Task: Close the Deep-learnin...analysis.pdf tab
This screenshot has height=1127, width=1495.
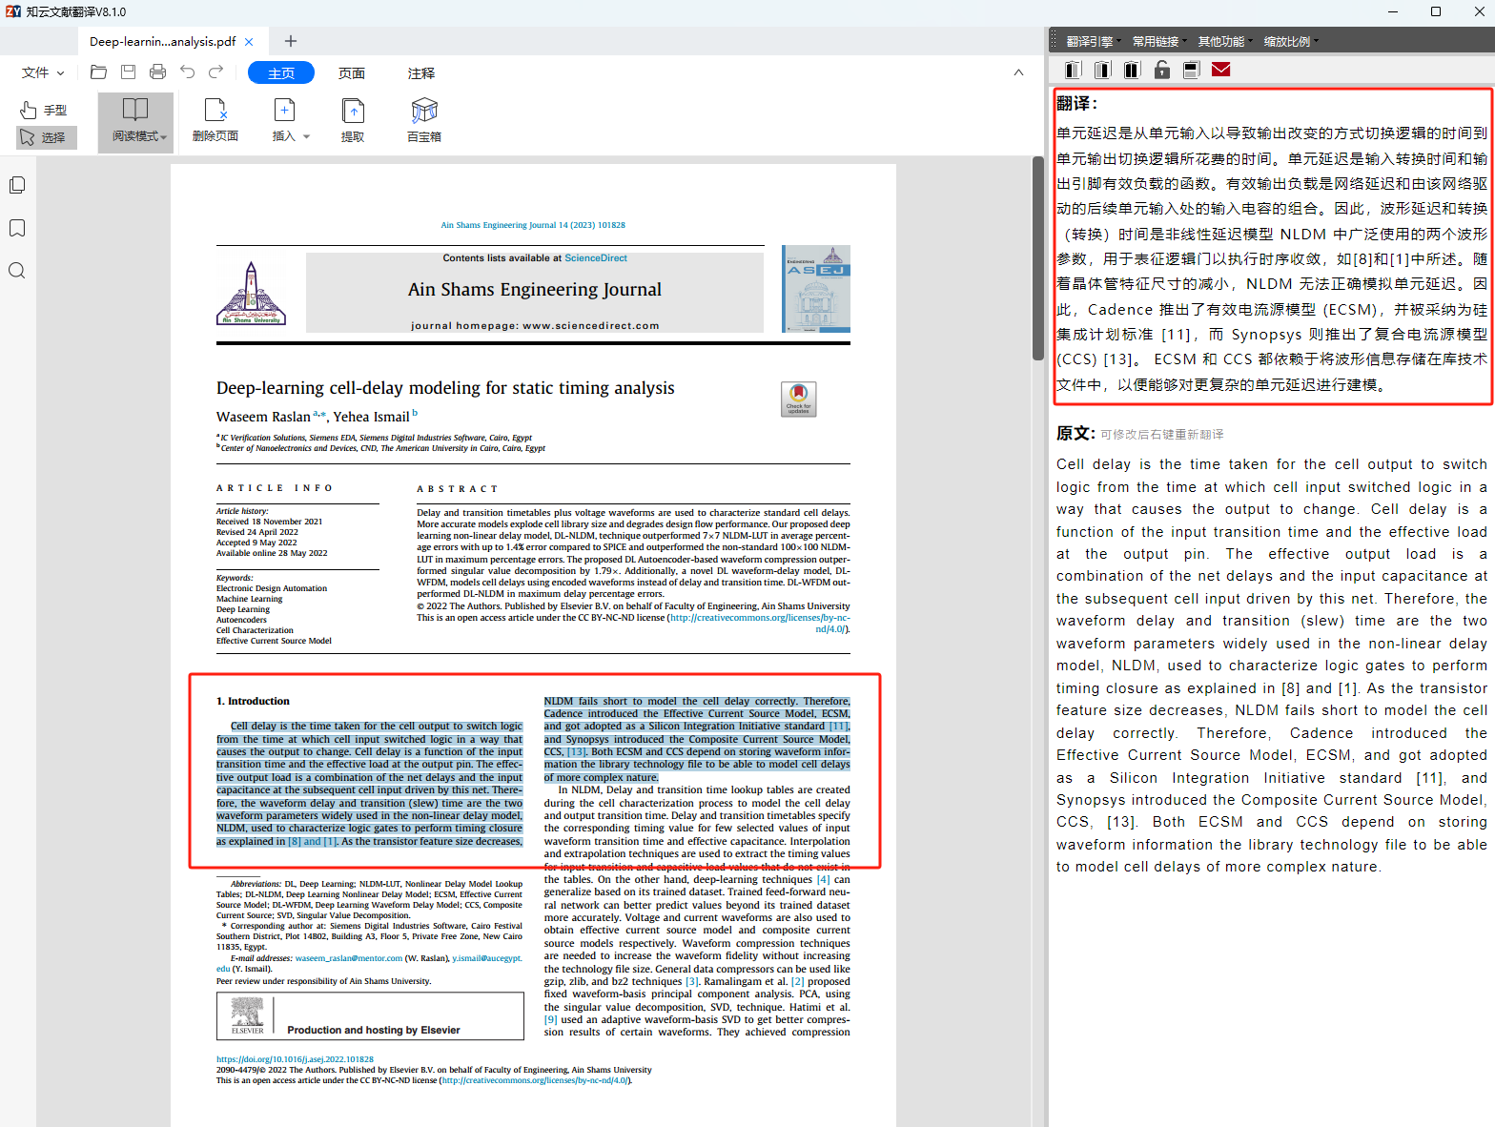Action: pos(249,42)
